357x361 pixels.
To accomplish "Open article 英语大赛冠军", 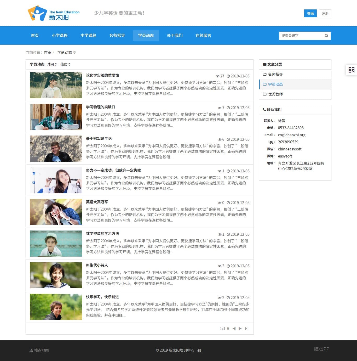I will point(97,202).
